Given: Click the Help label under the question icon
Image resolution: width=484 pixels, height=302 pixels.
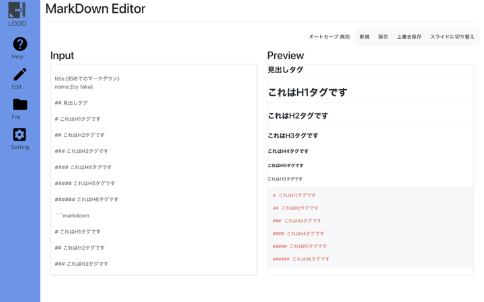Looking at the screenshot, I should pos(17,56).
